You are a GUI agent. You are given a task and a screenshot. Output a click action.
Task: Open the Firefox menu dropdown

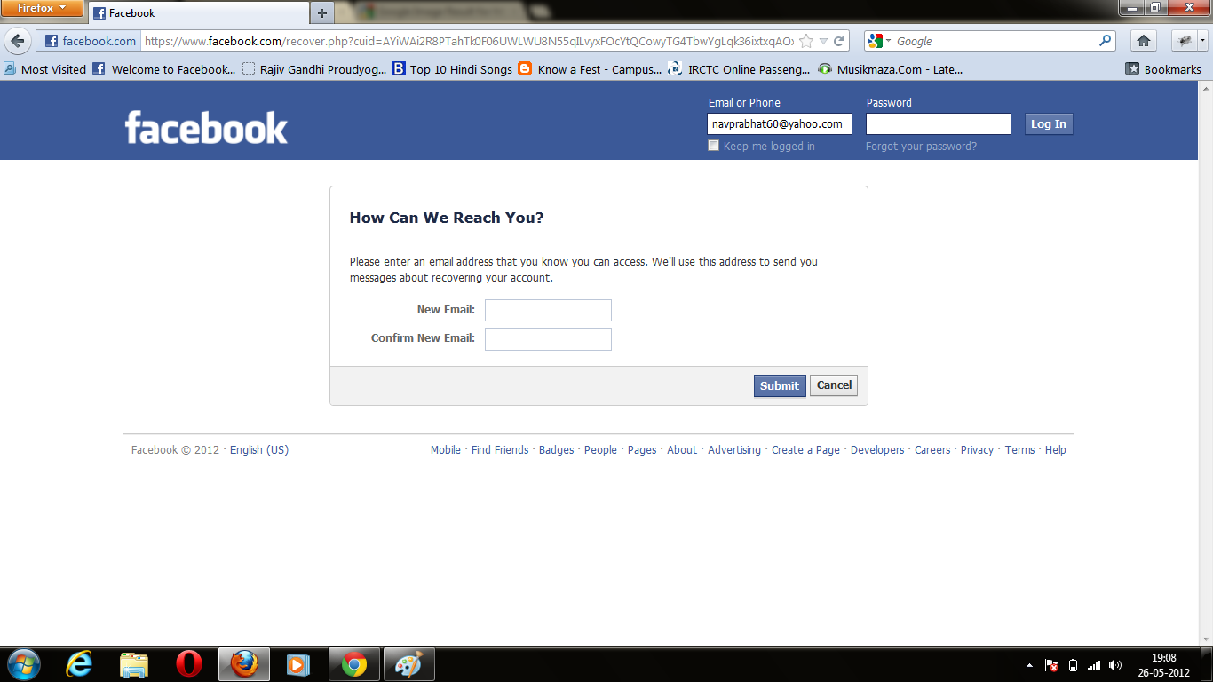pyautogui.click(x=43, y=9)
